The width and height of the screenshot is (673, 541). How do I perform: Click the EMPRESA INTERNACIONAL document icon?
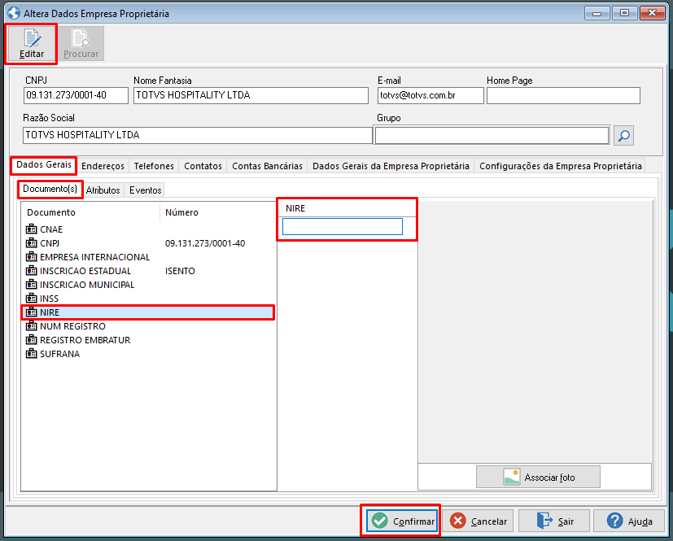coord(32,256)
